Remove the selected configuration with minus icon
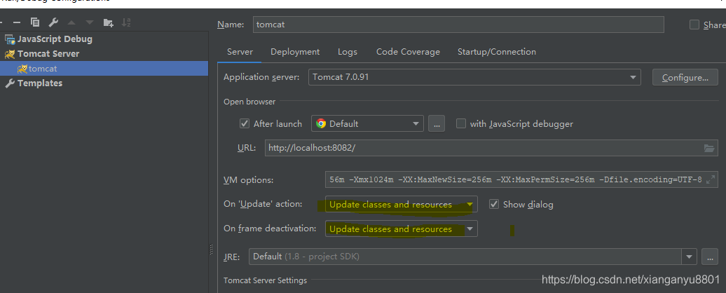 (x=17, y=22)
